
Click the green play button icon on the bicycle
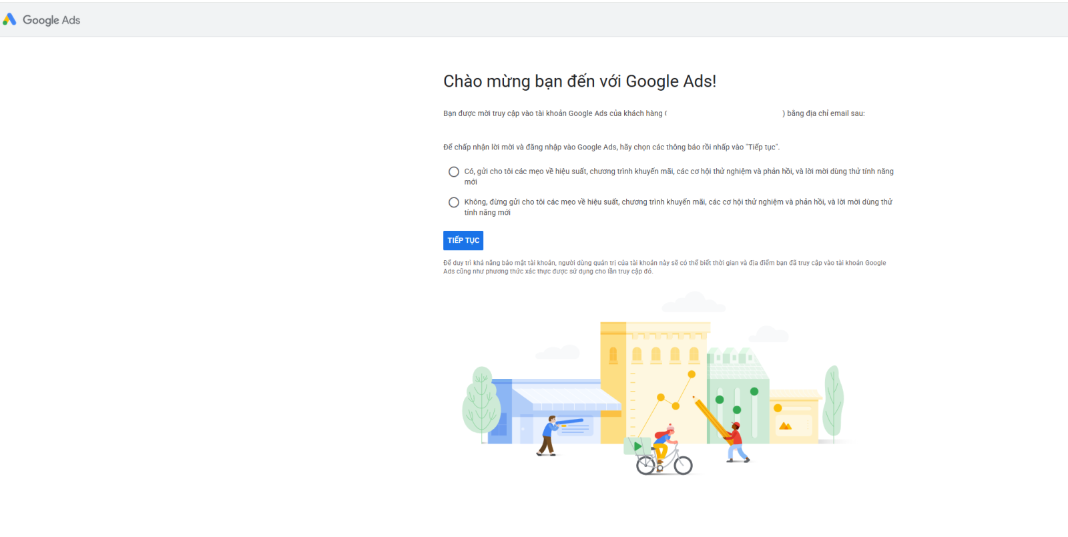pos(637,446)
